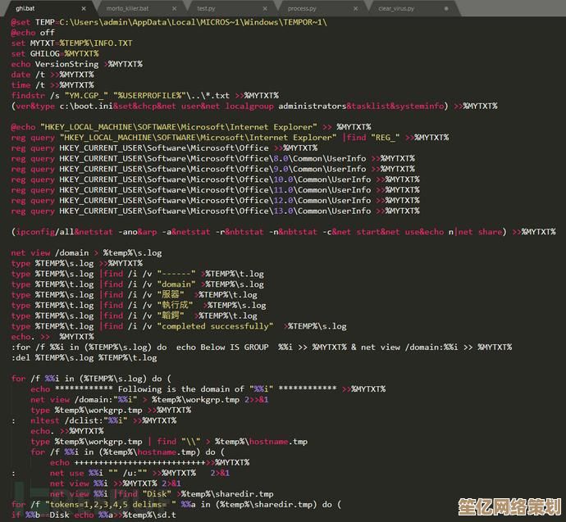The height and width of the screenshot is (522, 566).
Task: Click the '@echo off' line
Action: (x=33, y=33)
